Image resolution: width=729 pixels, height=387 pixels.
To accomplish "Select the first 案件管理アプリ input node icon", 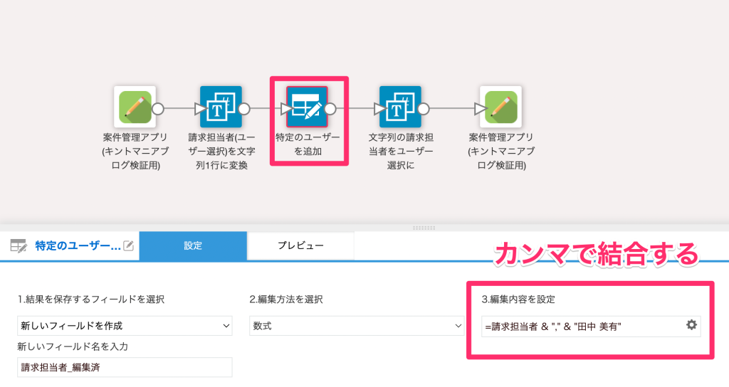I will coord(135,107).
